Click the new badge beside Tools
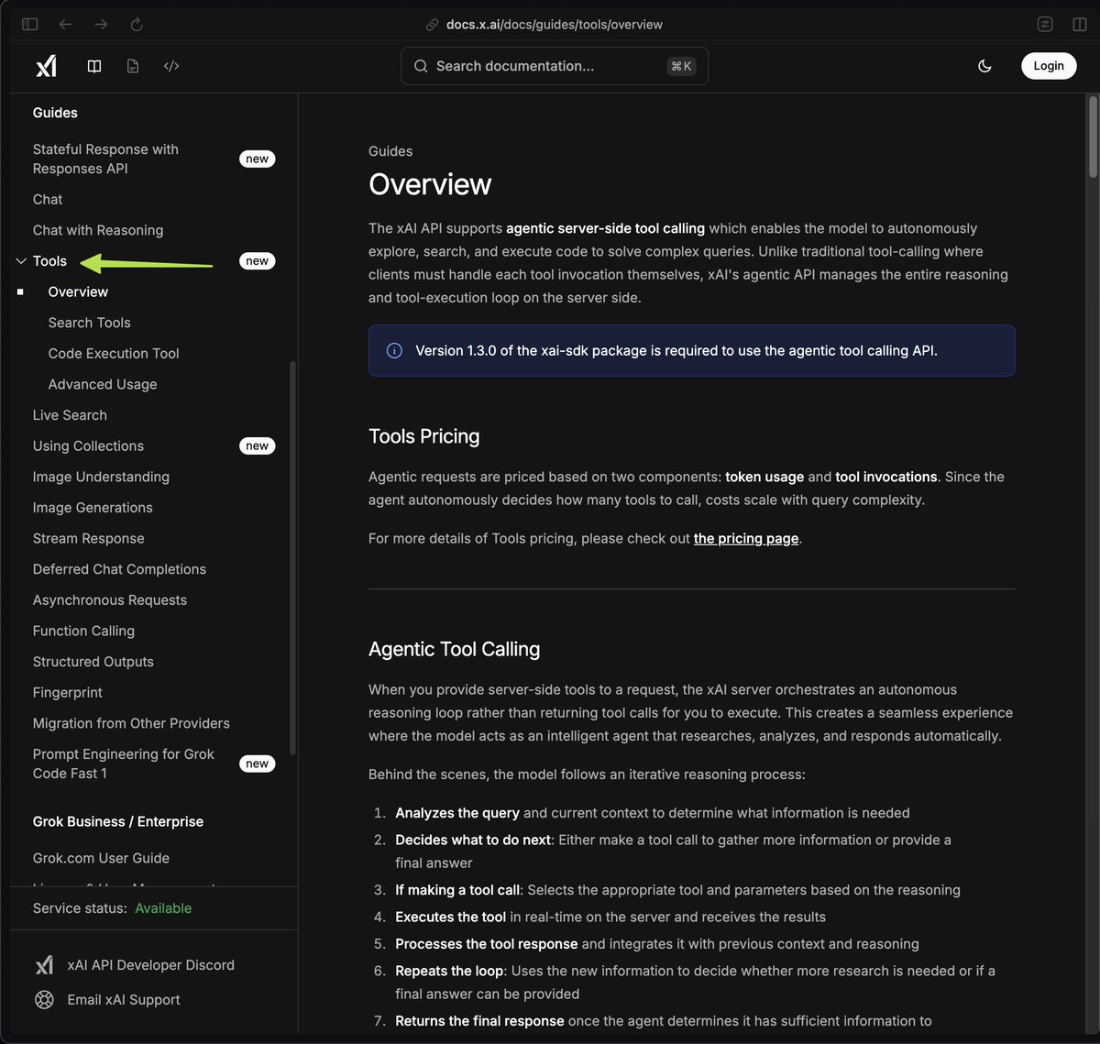 point(258,261)
